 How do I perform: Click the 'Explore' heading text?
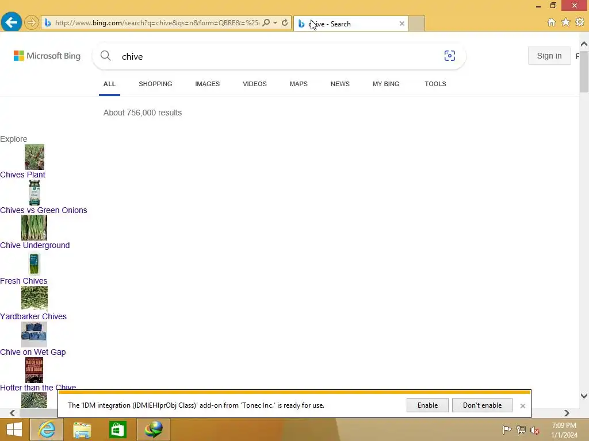point(14,139)
